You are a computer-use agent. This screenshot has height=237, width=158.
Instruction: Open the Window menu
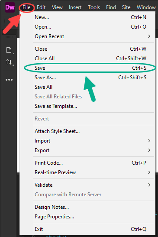(146, 7)
